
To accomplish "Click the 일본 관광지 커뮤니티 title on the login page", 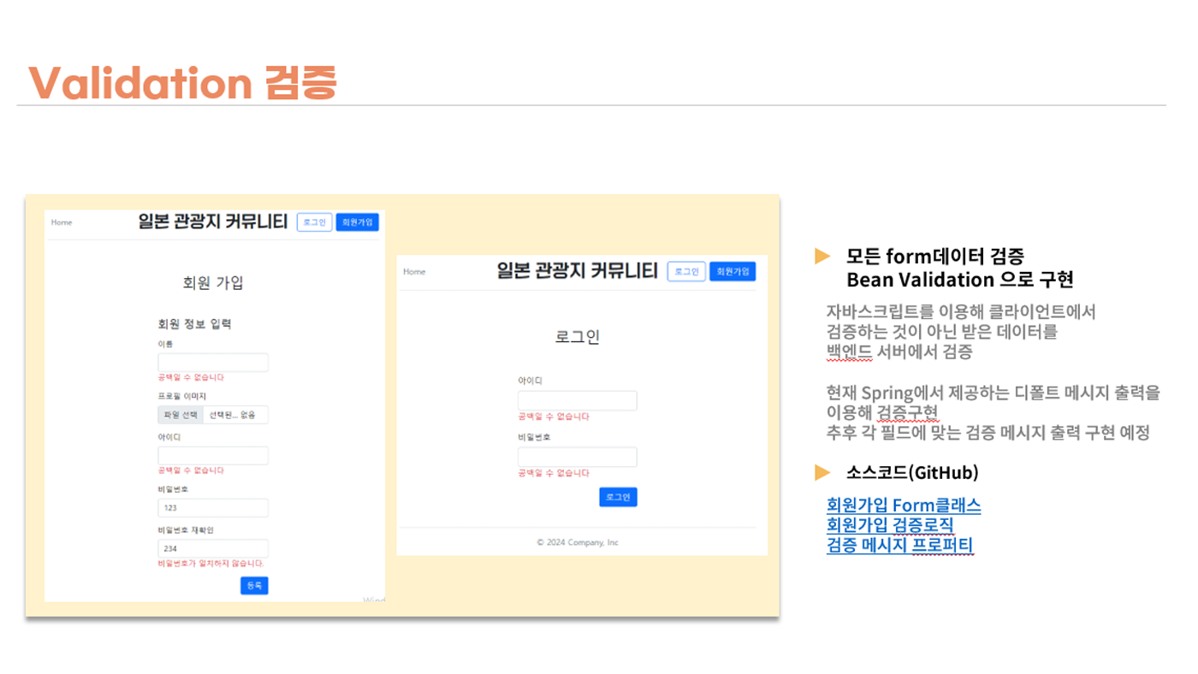I will [x=578, y=271].
